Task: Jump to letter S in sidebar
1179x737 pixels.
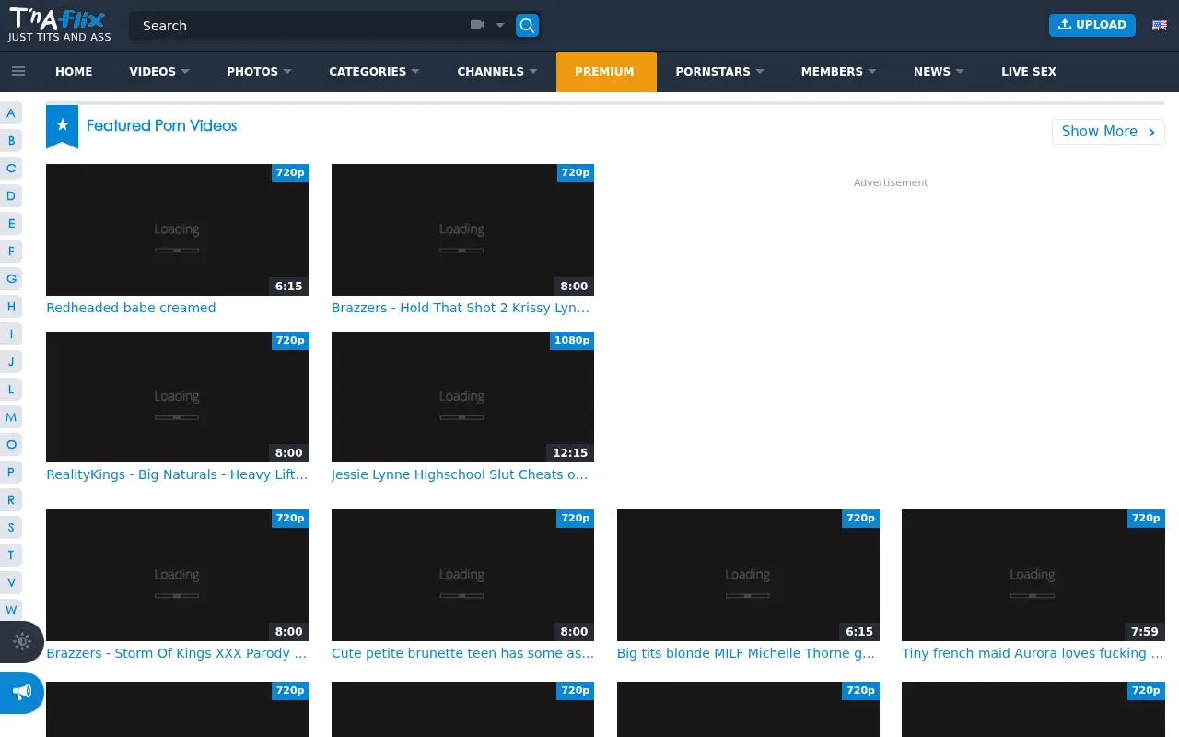Action: pyautogui.click(x=11, y=528)
